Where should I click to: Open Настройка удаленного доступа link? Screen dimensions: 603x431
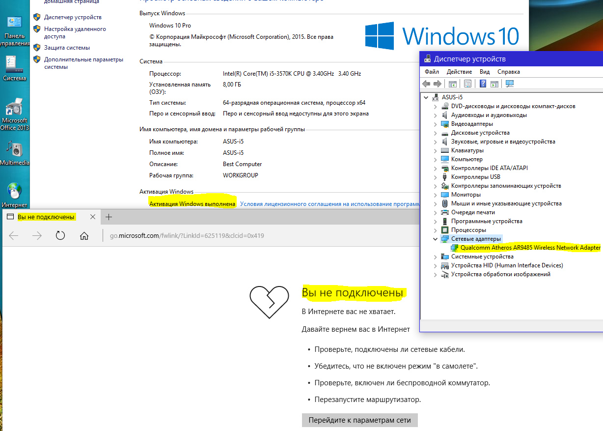(x=75, y=32)
